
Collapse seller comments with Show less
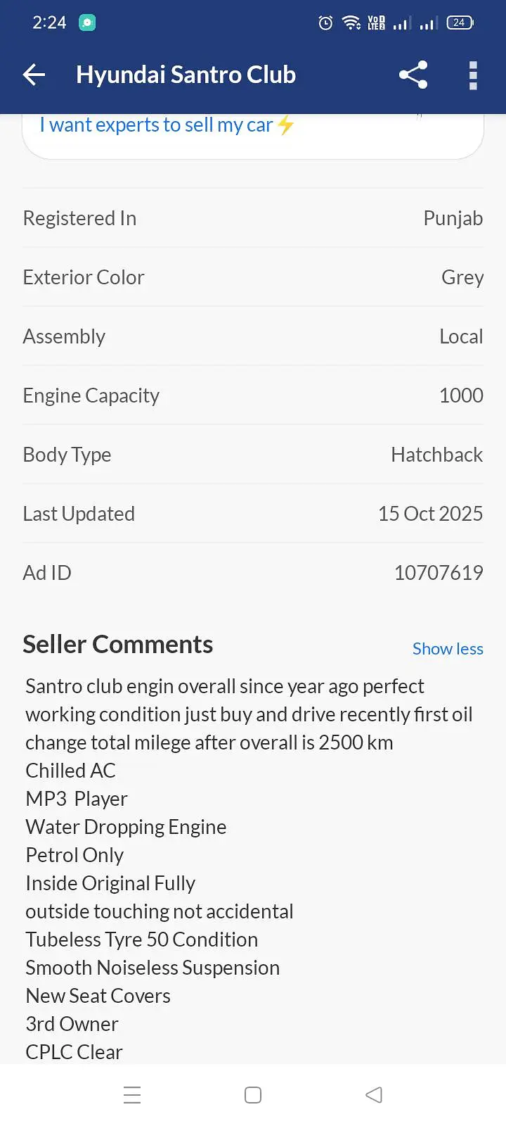pyautogui.click(x=448, y=649)
